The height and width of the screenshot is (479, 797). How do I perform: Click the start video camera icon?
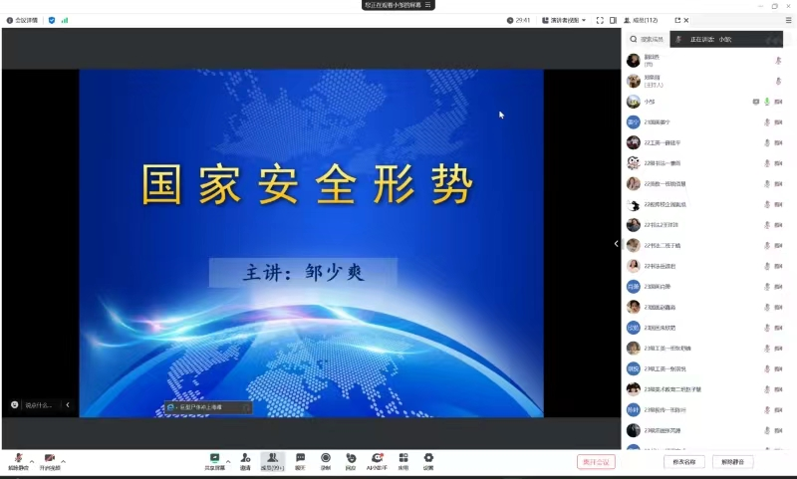[49, 458]
